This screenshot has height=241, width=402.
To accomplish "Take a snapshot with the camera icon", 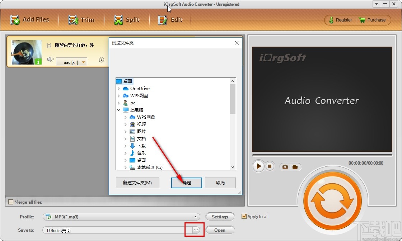I will coord(285,166).
